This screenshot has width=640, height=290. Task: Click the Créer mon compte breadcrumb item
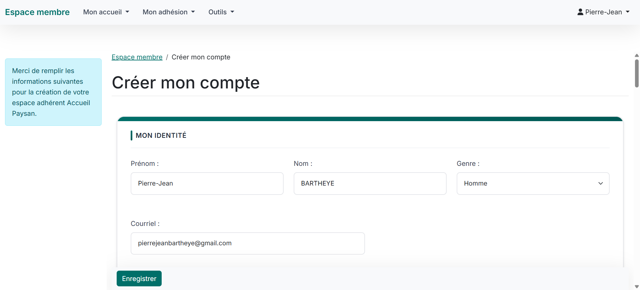(201, 57)
